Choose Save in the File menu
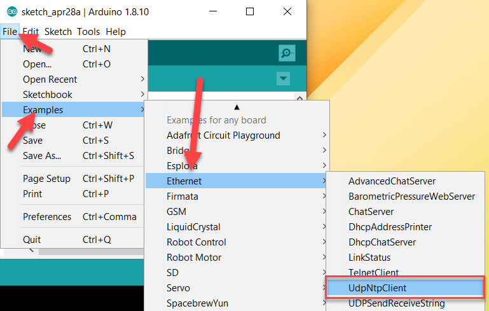 74,141
